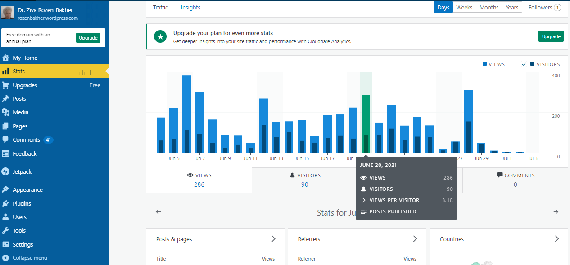Toggle the Visitors checkbox in chart legend
The image size is (570, 265).
(x=524, y=64)
